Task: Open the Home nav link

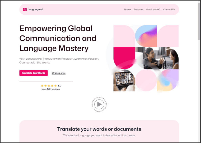Action: coord(128,9)
